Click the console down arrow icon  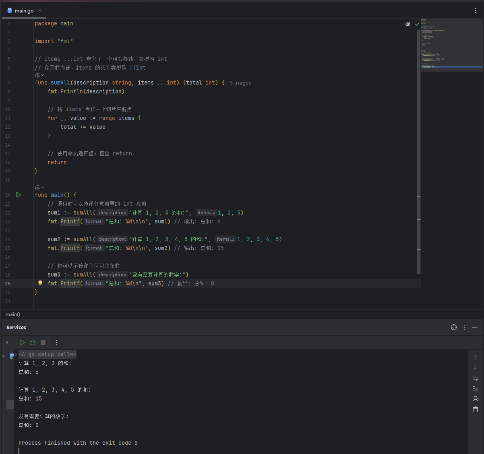click(476, 367)
